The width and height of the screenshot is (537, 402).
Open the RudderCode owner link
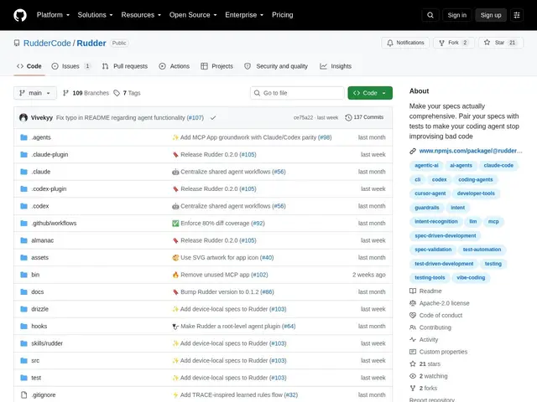coord(47,43)
